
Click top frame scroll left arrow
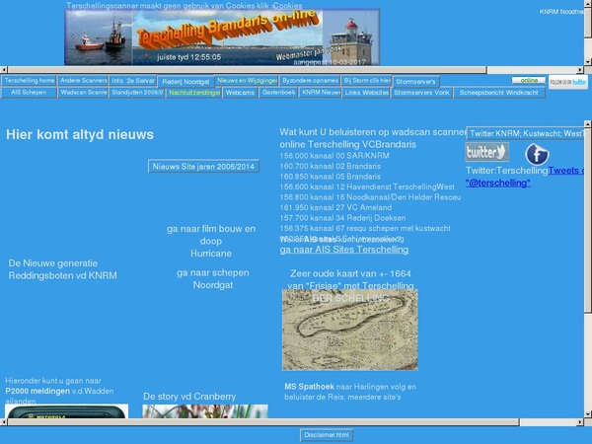[3, 70]
